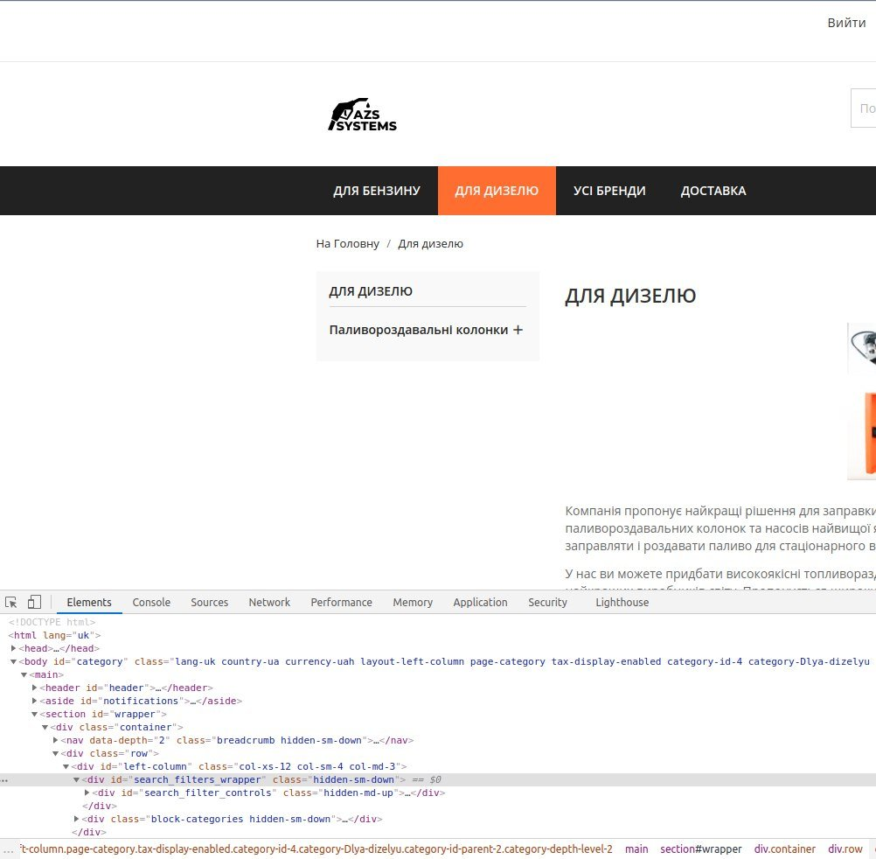Viewport: 876px width, 859px height.
Task: Activate the inspect element picker icon
Action: click(11, 602)
